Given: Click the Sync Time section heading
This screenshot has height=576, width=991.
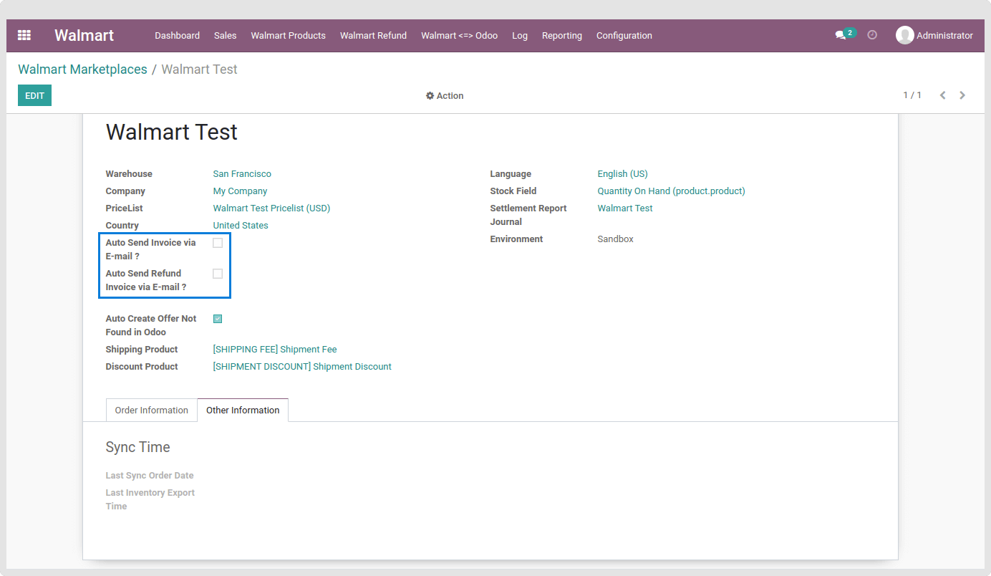Looking at the screenshot, I should point(137,447).
